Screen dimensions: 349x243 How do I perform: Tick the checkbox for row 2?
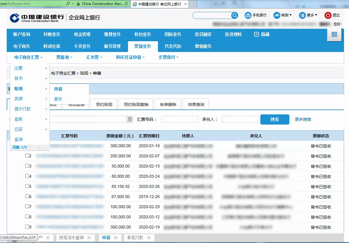pos(27,156)
